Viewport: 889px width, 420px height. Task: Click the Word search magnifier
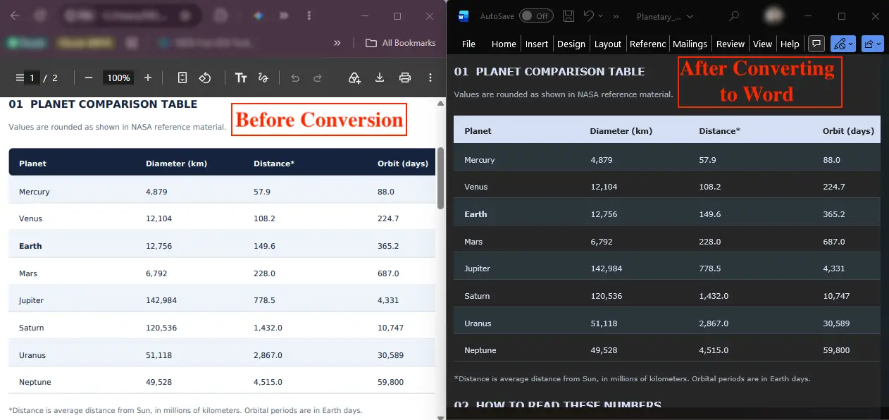click(734, 16)
